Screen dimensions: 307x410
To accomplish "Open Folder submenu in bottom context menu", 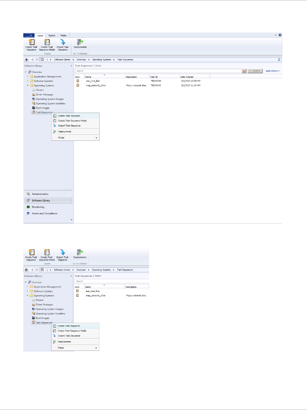I will click(x=75, y=348).
